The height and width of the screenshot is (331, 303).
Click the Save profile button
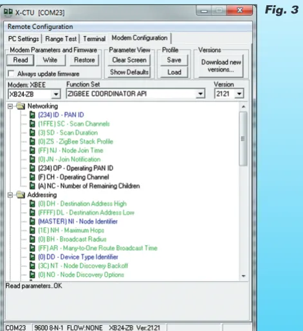(x=174, y=60)
